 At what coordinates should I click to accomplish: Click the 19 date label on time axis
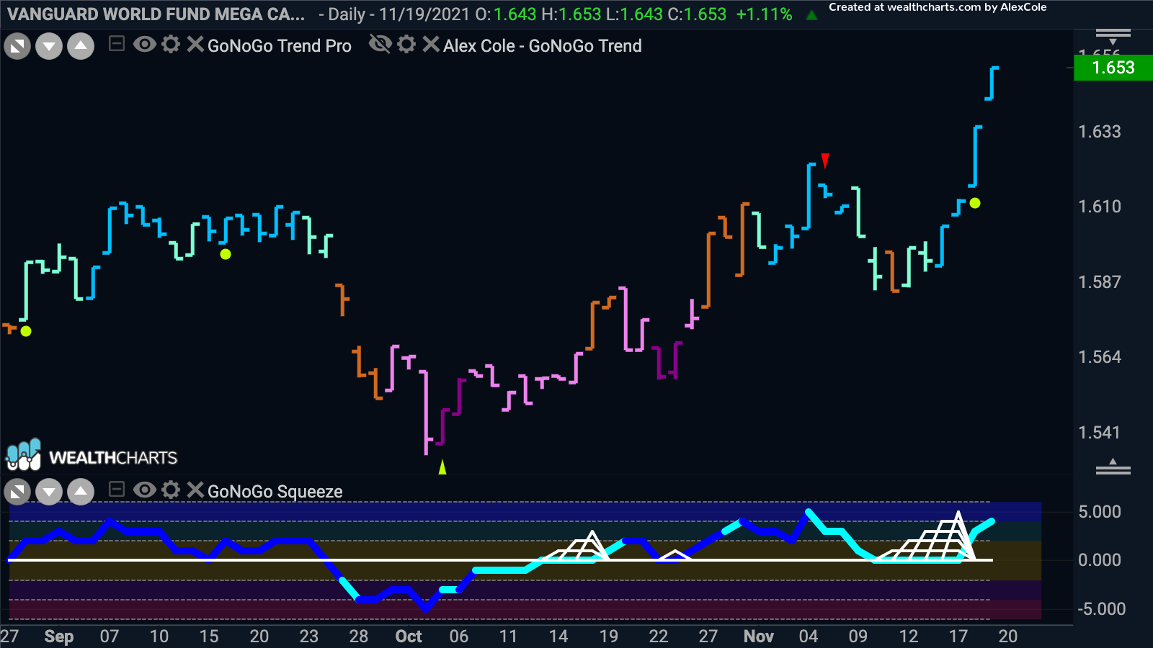(x=609, y=636)
